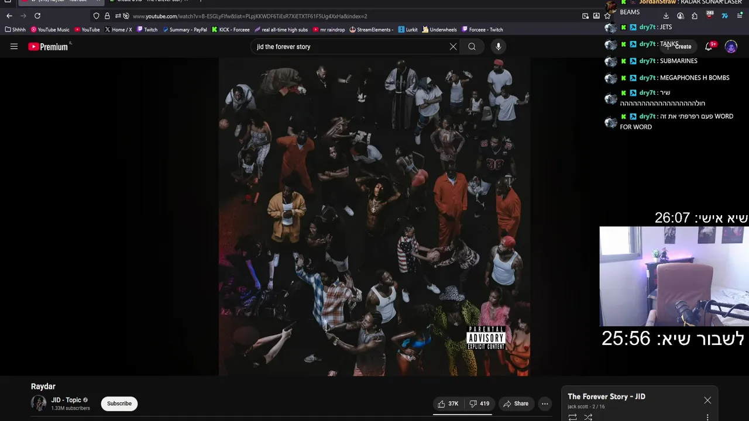Go back with browser back arrow
749x421 pixels.
point(9,16)
